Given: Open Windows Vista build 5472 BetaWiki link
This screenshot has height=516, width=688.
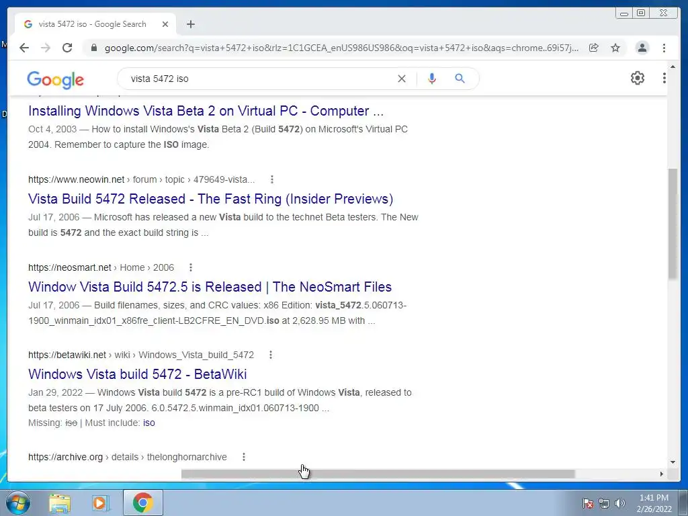Looking at the screenshot, I should [x=137, y=374].
